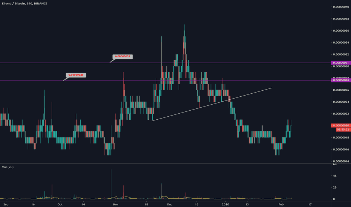
Task: Click the 18 label on time axis
Action: click(x=147, y=204)
